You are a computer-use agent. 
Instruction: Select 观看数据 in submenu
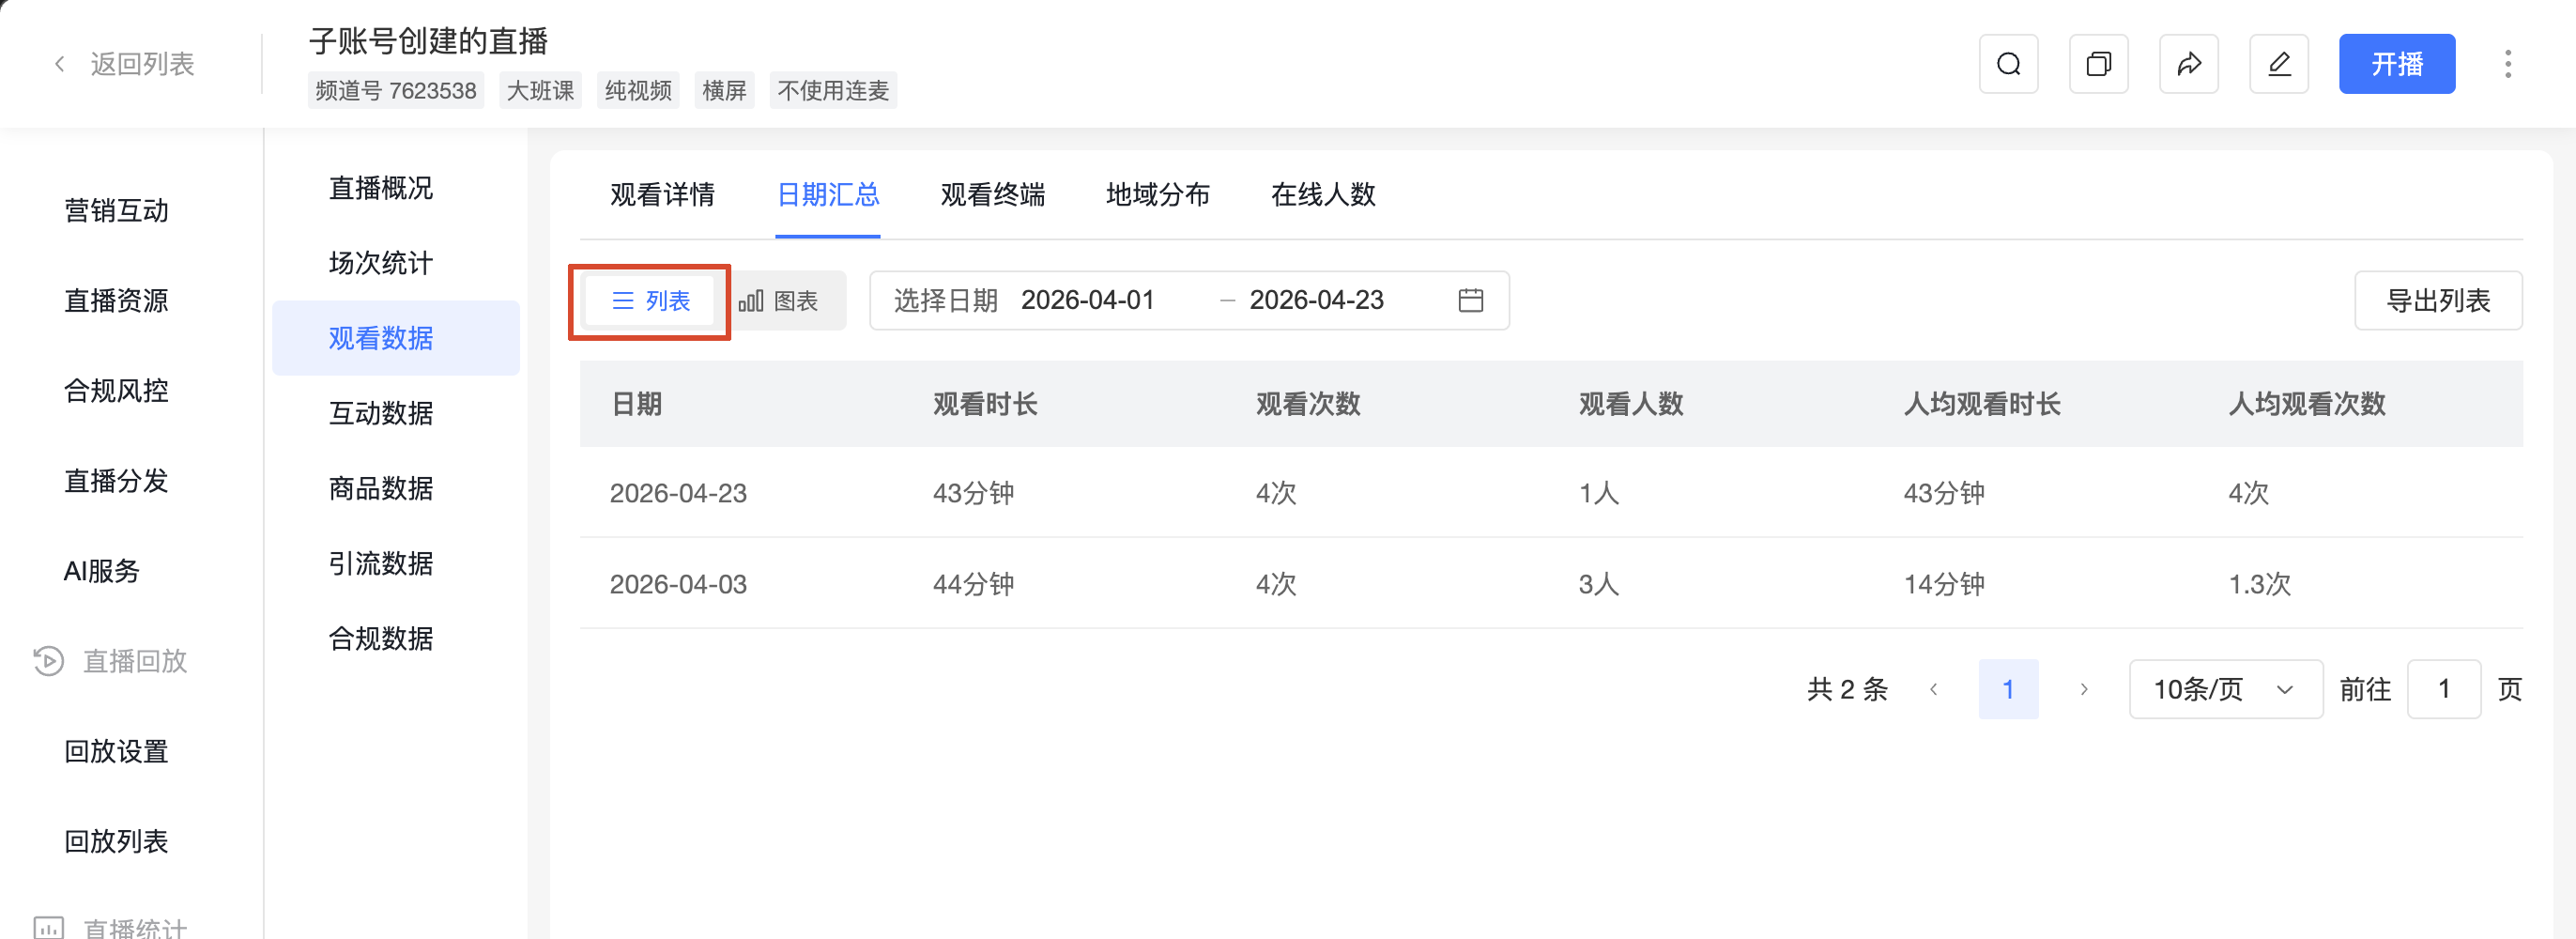pyautogui.click(x=396, y=338)
